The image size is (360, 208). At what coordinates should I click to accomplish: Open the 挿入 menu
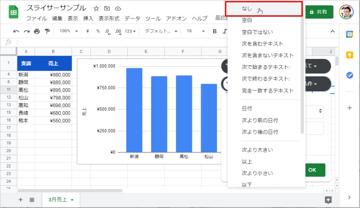coord(88,18)
